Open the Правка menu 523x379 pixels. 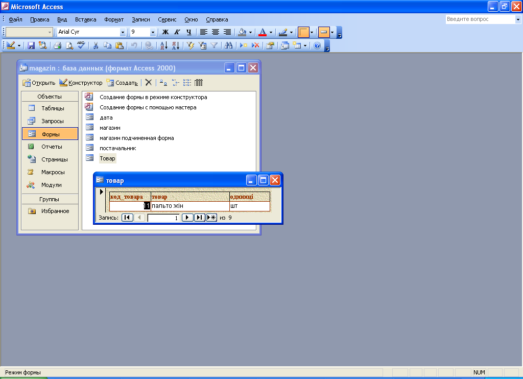pyautogui.click(x=40, y=19)
